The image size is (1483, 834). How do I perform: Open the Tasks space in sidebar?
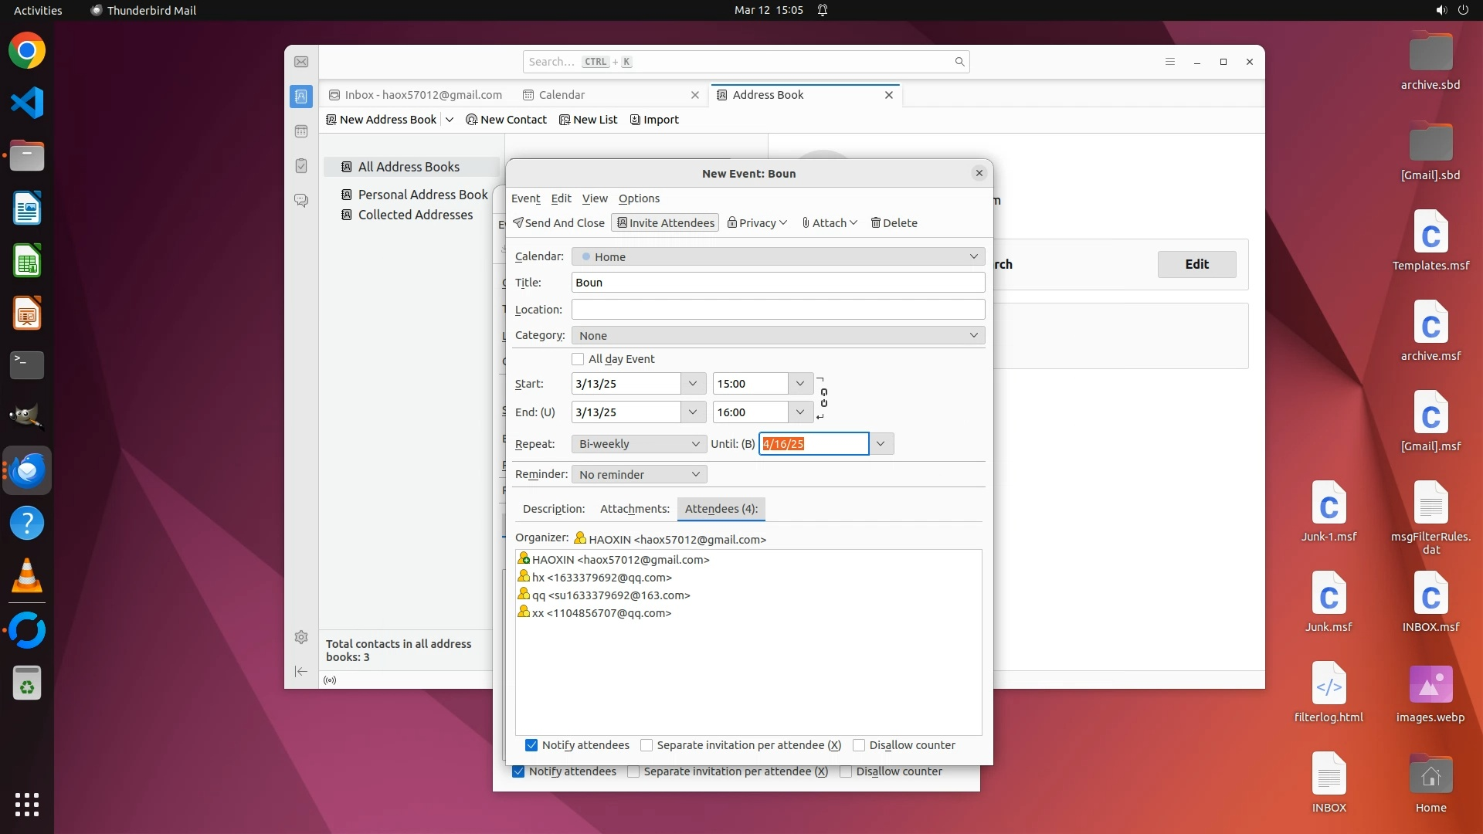[x=301, y=166]
